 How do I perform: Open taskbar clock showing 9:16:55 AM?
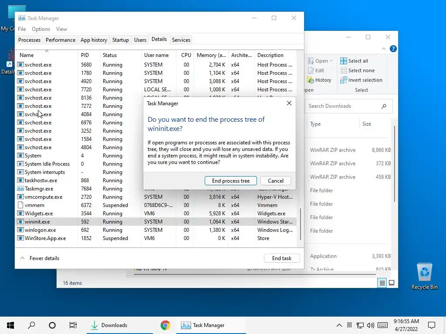point(406,325)
